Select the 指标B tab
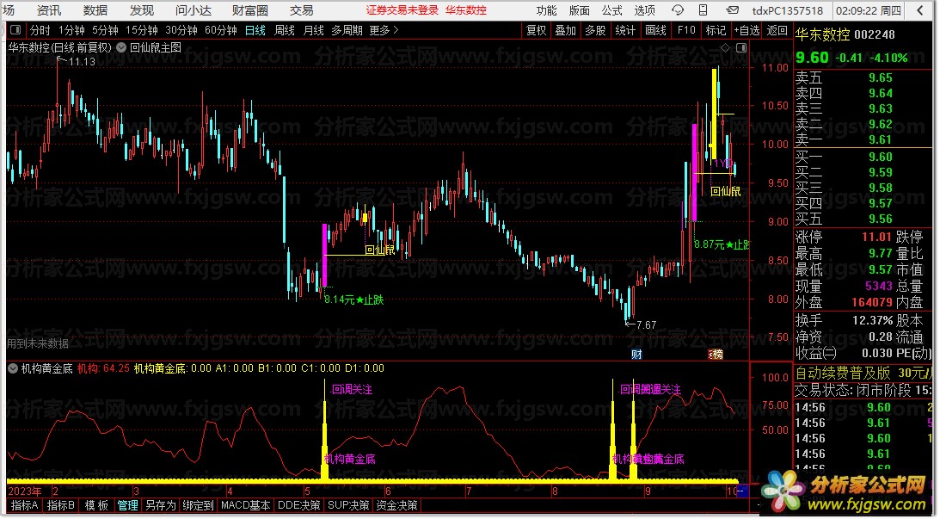 pyautogui.click(x=61, y=506)
